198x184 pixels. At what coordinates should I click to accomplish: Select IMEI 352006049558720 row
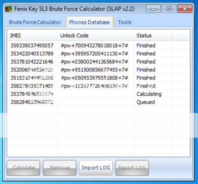pyautogui.click(x=98, y=70)
